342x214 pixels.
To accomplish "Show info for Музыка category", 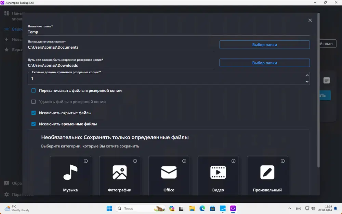I will point(86,161).
